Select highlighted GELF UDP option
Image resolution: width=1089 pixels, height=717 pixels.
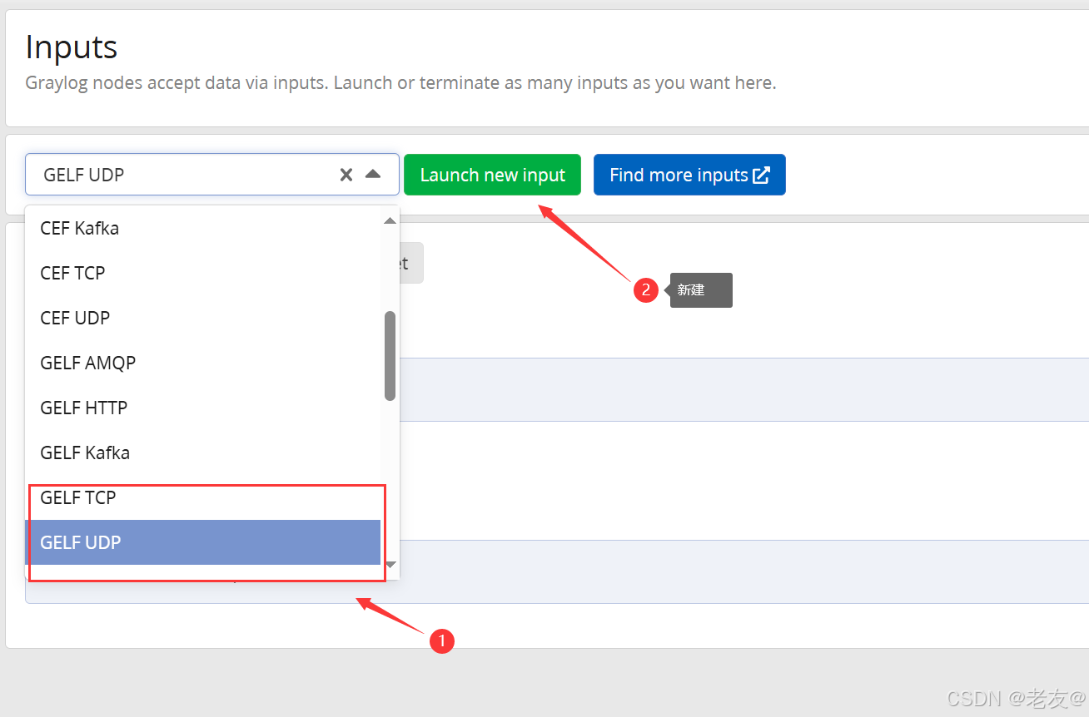pos(203,542)
